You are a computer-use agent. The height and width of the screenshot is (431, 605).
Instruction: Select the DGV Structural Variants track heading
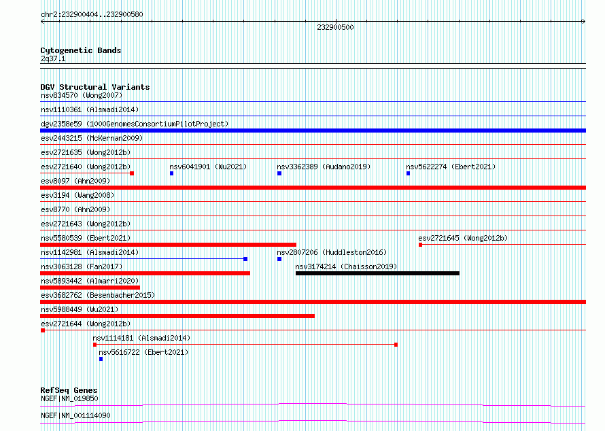[x=95, y=87]
